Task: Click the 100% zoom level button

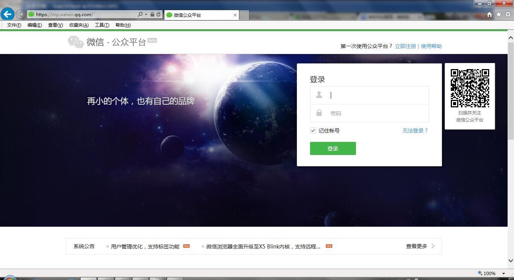Action: point(487,273)
